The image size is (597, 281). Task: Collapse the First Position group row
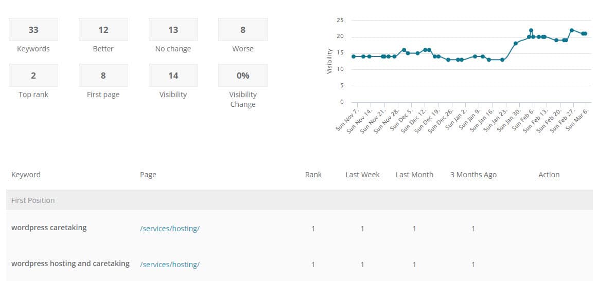click(33, 200)
